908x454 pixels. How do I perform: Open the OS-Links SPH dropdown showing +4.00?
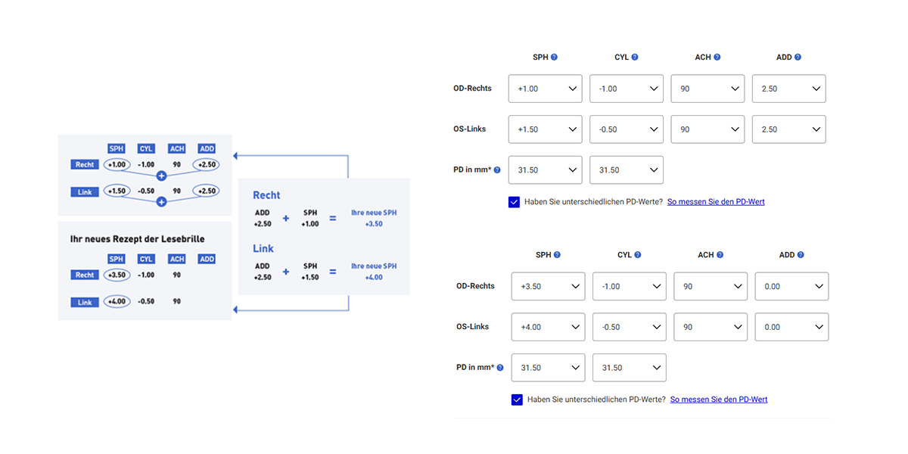pos(548,327)
